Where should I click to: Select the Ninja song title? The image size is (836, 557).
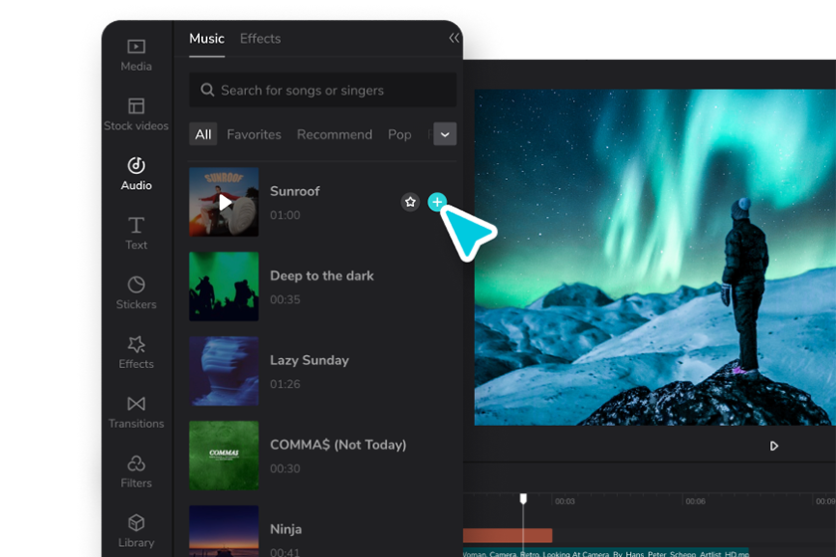pos(286,529)
